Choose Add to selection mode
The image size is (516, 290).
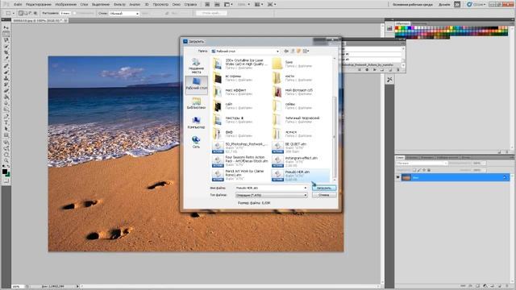(26, 13)
